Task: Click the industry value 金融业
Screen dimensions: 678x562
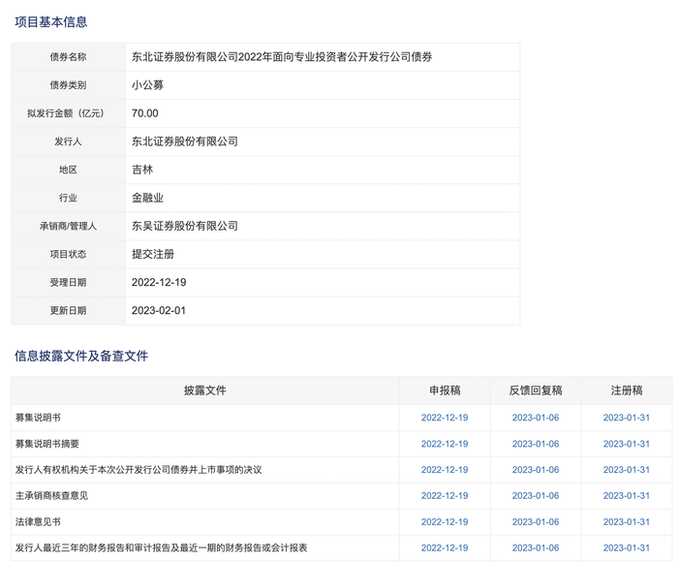Action: pos(147,198)
